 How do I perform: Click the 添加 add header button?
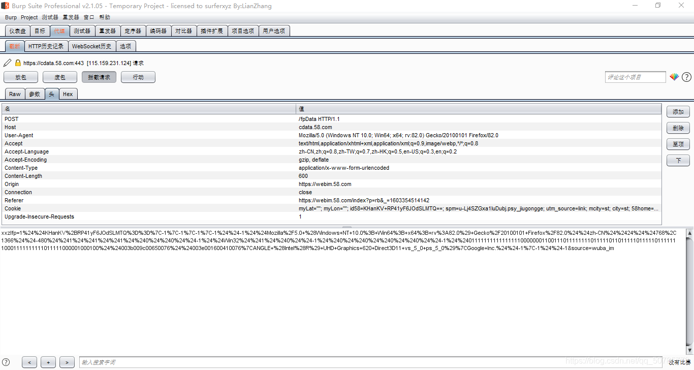coord(678,112)
